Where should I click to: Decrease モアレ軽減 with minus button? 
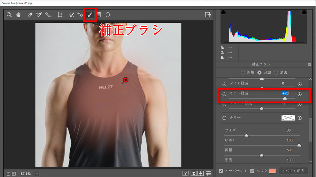coord(224,94)
